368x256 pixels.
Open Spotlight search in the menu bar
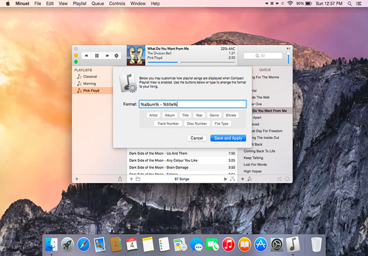tap(349, 4)
